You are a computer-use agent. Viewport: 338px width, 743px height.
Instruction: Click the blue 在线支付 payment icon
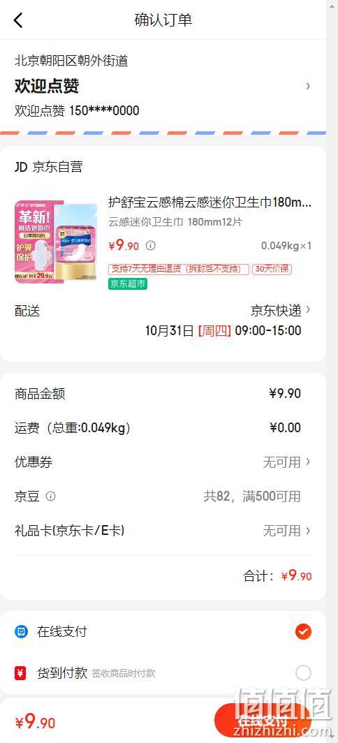click(22, 632)
